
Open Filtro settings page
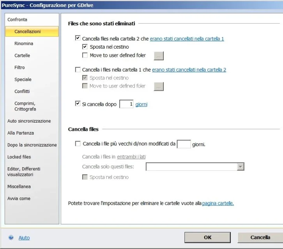point(19,67)
